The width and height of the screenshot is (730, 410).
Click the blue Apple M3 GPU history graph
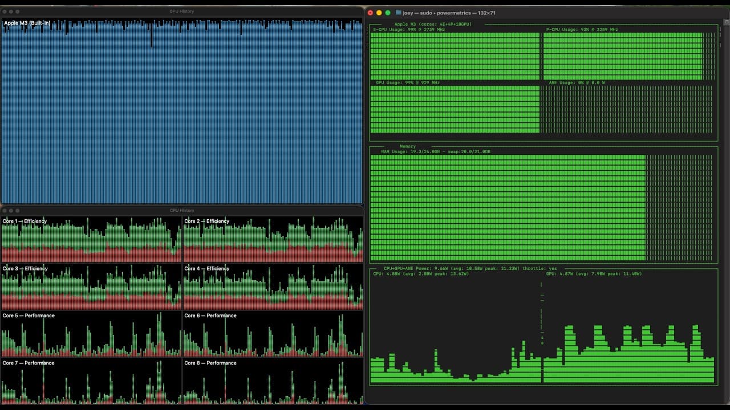pyautogui.click(x=182, y=111)
